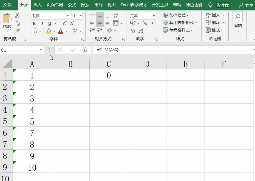255x181 pixels.
Task: Select cell A9 with value 10
Action: [32, 167]
